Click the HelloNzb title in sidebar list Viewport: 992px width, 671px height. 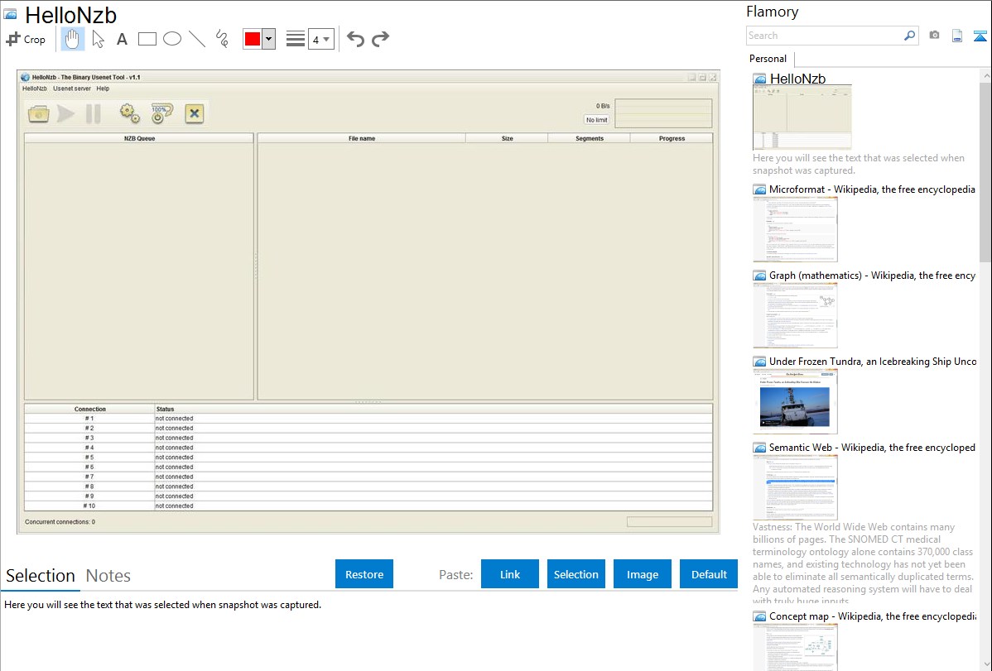pos(797,79)
